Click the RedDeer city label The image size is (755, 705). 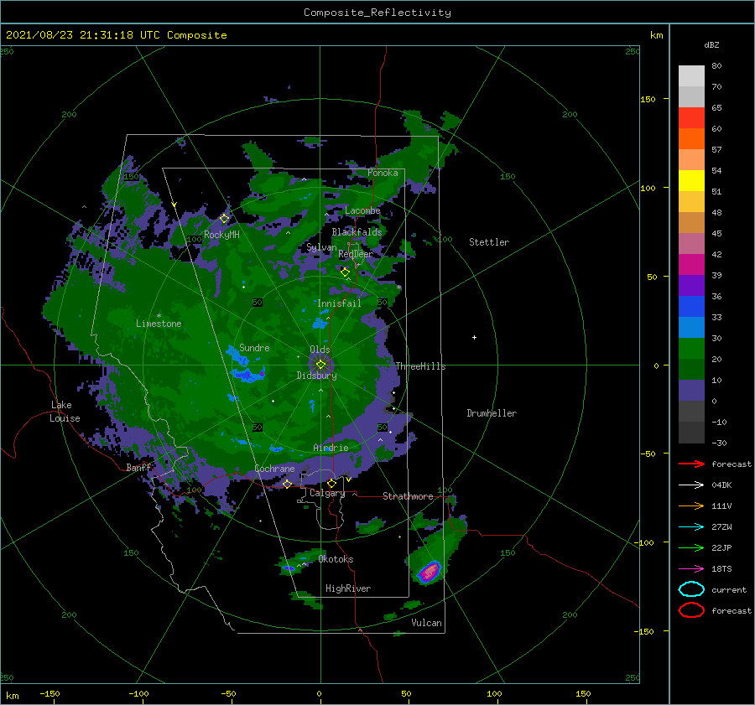[x=356, y=254]
